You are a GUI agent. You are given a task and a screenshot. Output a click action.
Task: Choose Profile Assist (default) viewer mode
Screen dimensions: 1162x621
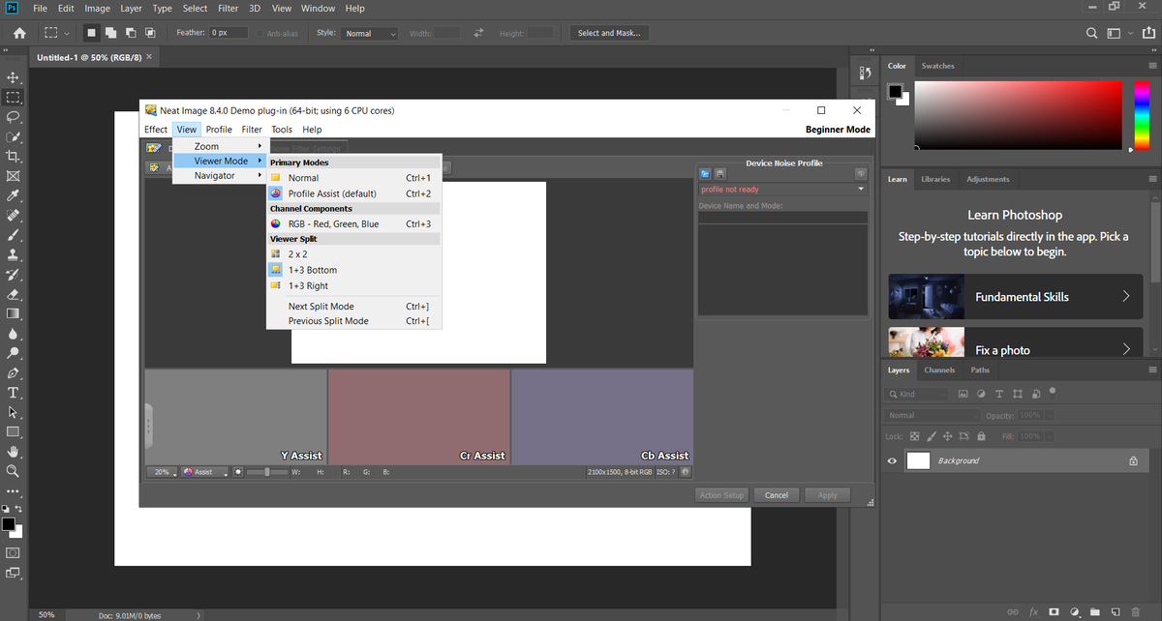click(354, 193)
